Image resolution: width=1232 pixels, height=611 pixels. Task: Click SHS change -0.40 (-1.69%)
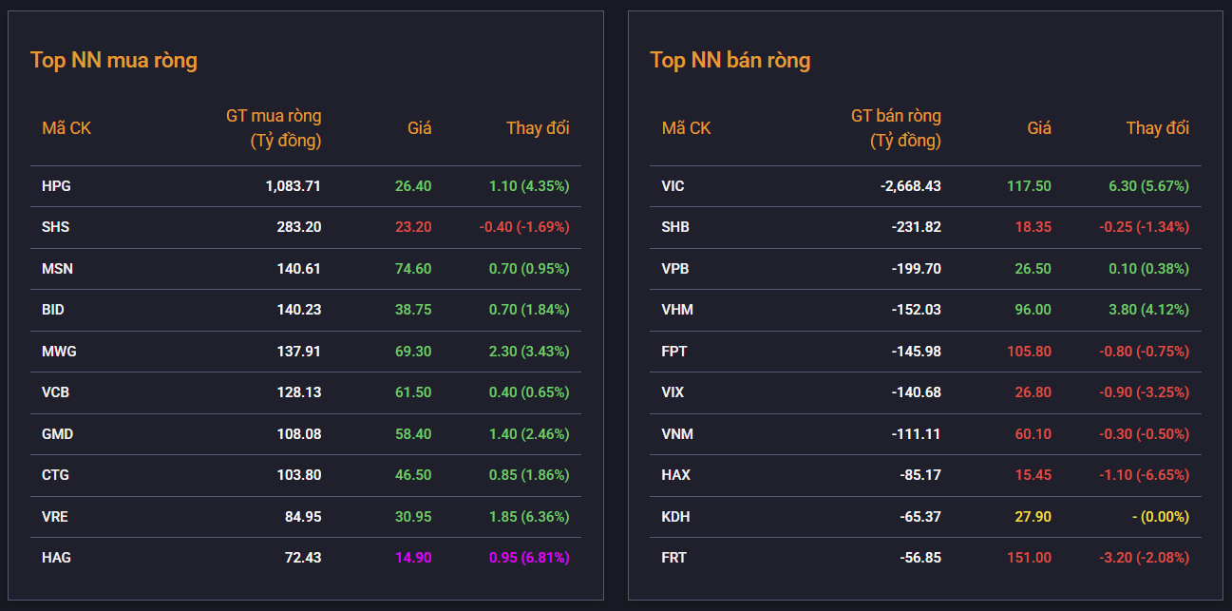[x=524, y=227]
